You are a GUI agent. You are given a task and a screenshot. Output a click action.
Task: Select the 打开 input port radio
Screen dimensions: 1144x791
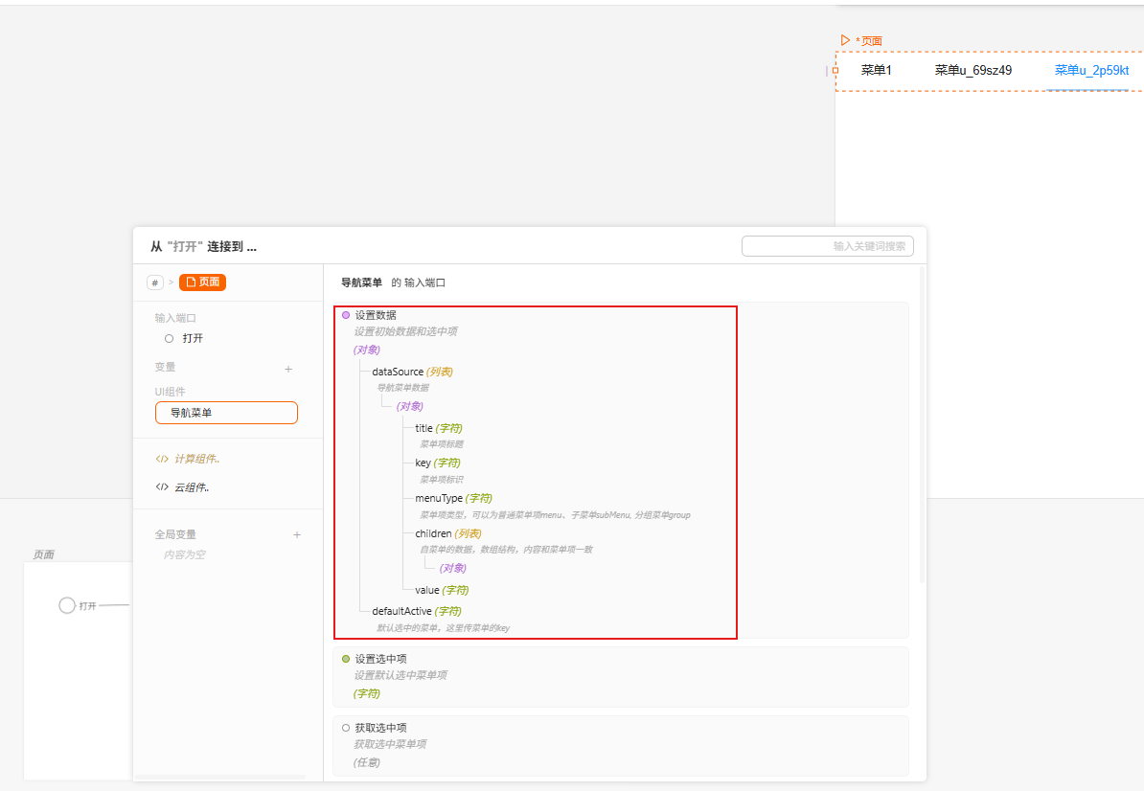[169, 338]
